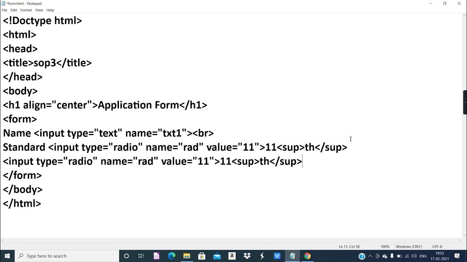The height and width of the screenshot is (262, 467).
Task: Open Dropbox from the taskbar
Action: (247, 256)
